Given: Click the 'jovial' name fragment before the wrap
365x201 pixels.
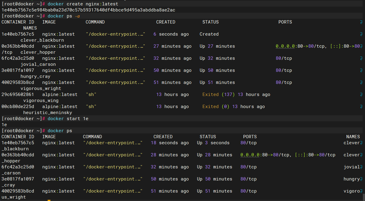Looking at the screenshot, I should pos(352,167).
